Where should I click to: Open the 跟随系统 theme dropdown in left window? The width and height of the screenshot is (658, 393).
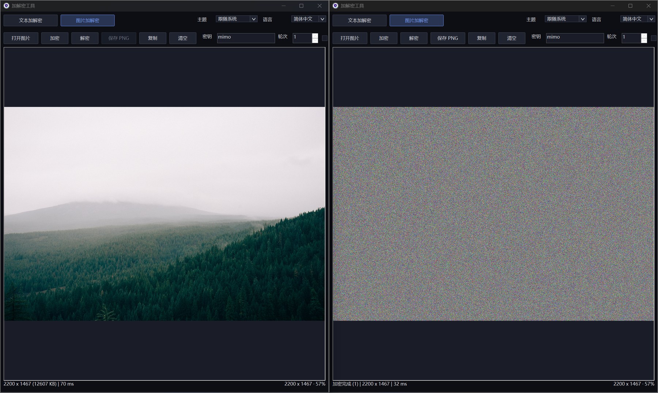237,19
